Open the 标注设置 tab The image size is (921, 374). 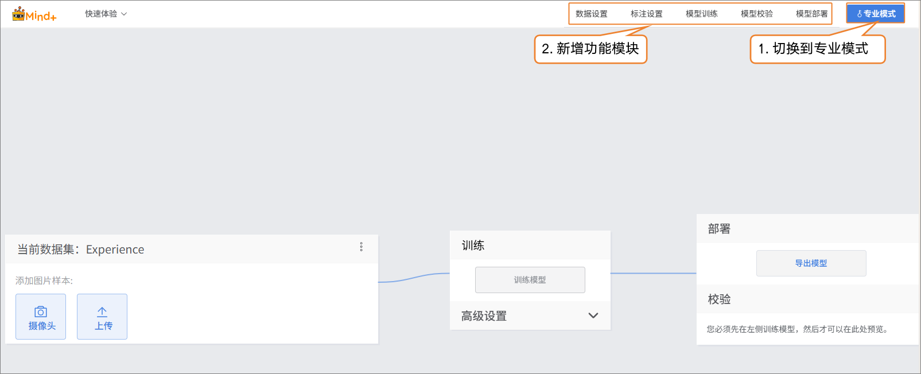pos(646,14)
